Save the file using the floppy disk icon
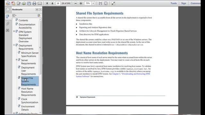 [x=29, y=3]
